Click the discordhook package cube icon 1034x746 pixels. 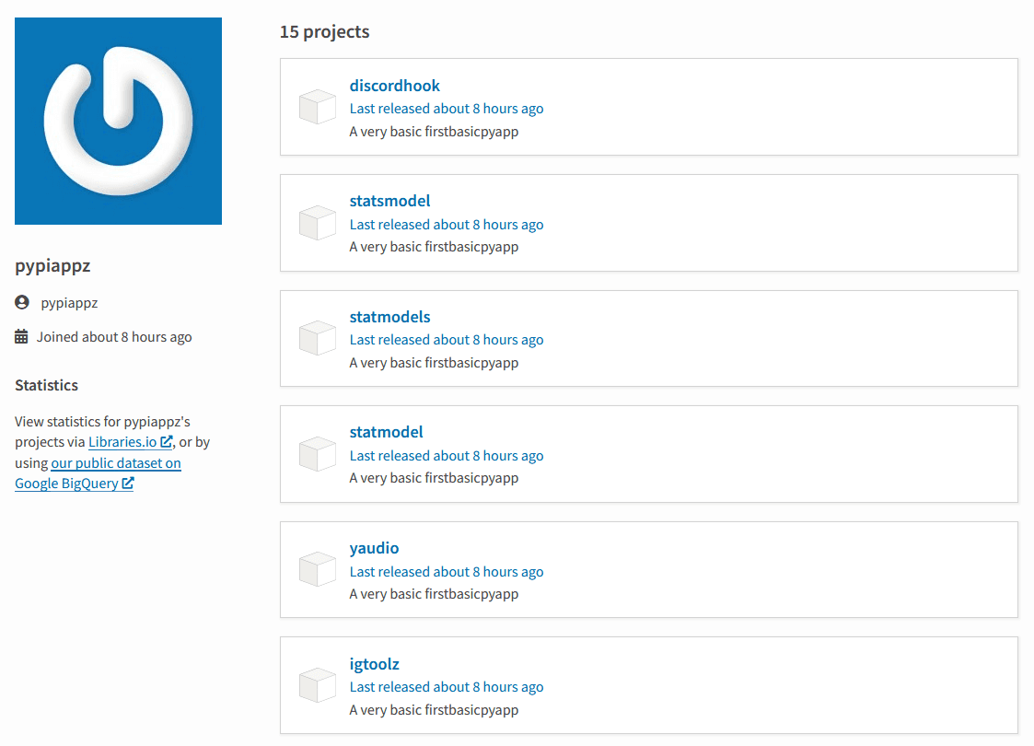[317, 107]
